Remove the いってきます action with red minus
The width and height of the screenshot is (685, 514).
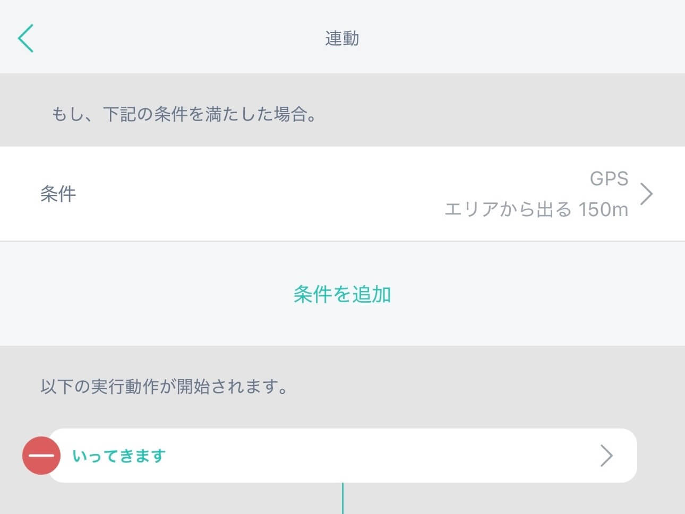pyautogui.click(x=41, y=456)
